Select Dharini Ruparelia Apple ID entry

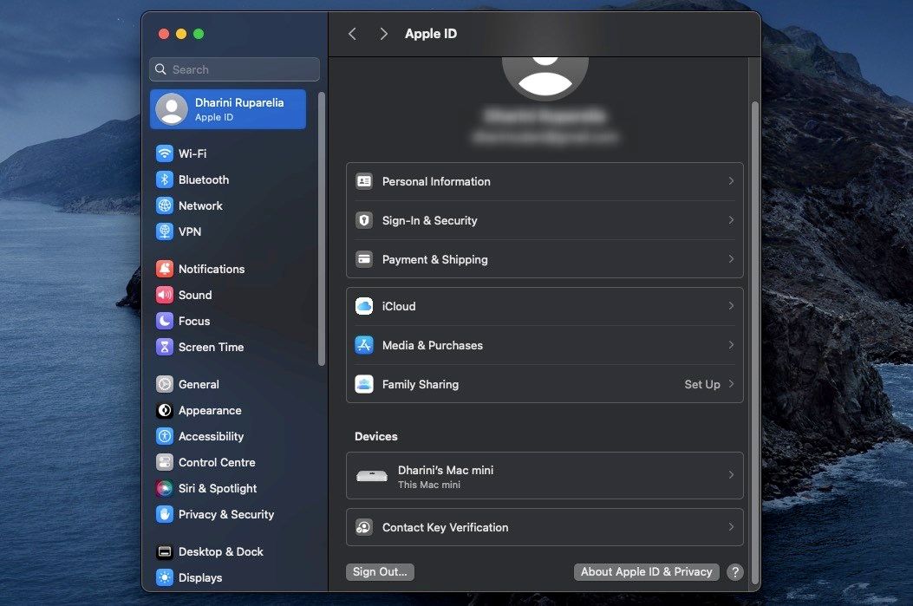(x=228, y=109)
